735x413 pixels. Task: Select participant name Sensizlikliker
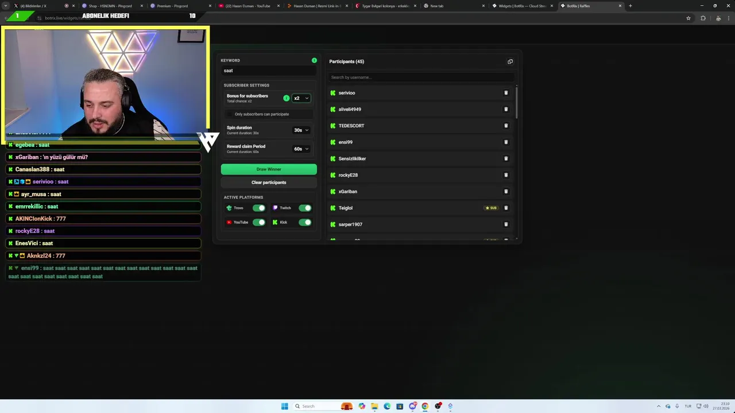[352, 158]
